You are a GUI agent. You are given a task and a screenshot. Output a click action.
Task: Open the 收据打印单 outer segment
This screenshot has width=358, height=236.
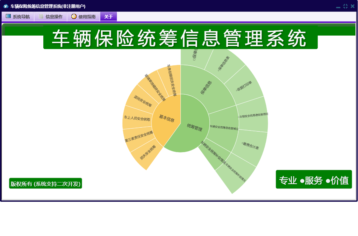(244, 86)
